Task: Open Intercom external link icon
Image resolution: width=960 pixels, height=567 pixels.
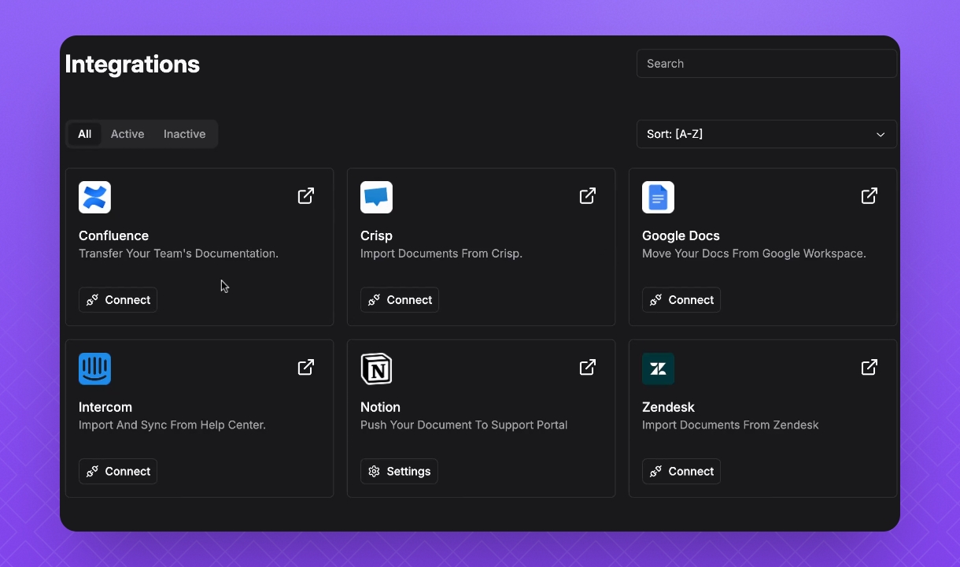Action: click(x=306, y=368)
